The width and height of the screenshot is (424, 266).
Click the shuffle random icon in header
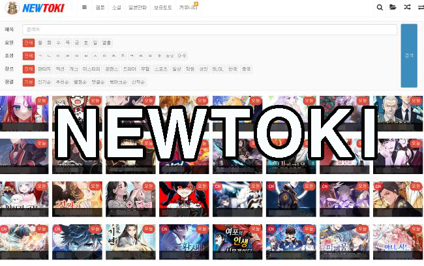coord(407,7)
